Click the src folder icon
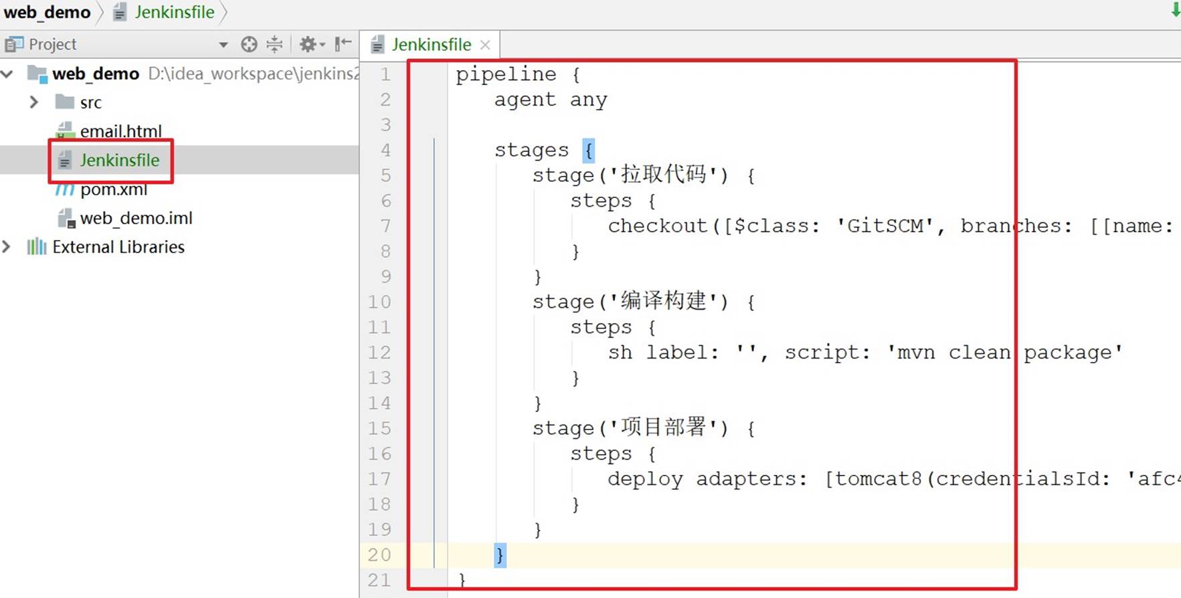1181x598 pixels. tap(65, 102)
